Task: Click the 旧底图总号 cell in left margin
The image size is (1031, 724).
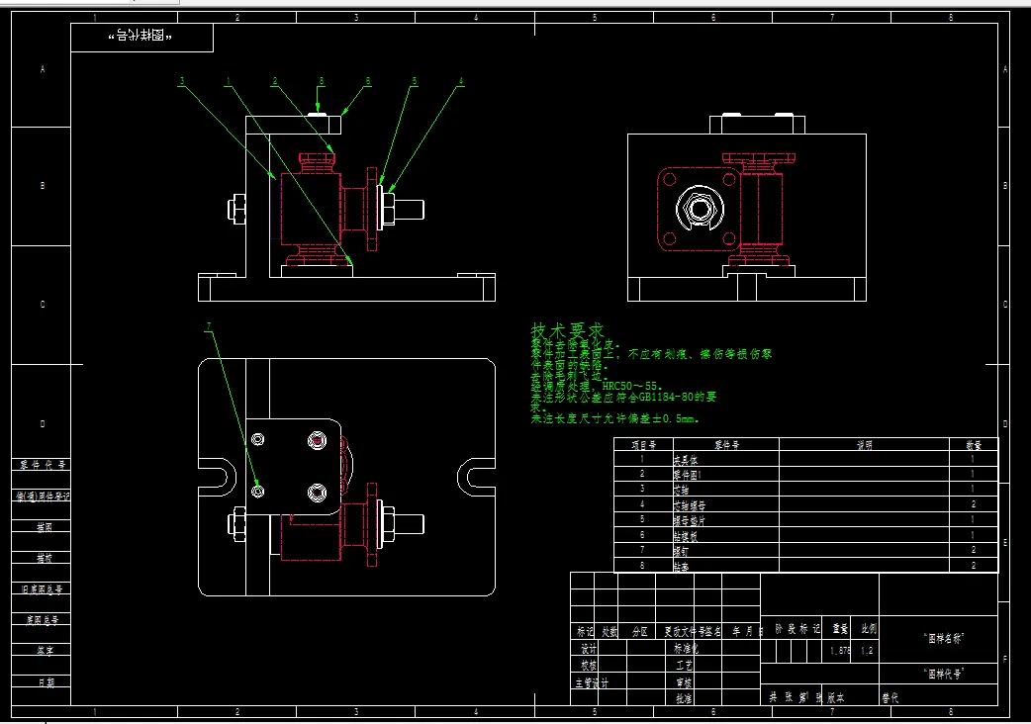Action: 43,589
